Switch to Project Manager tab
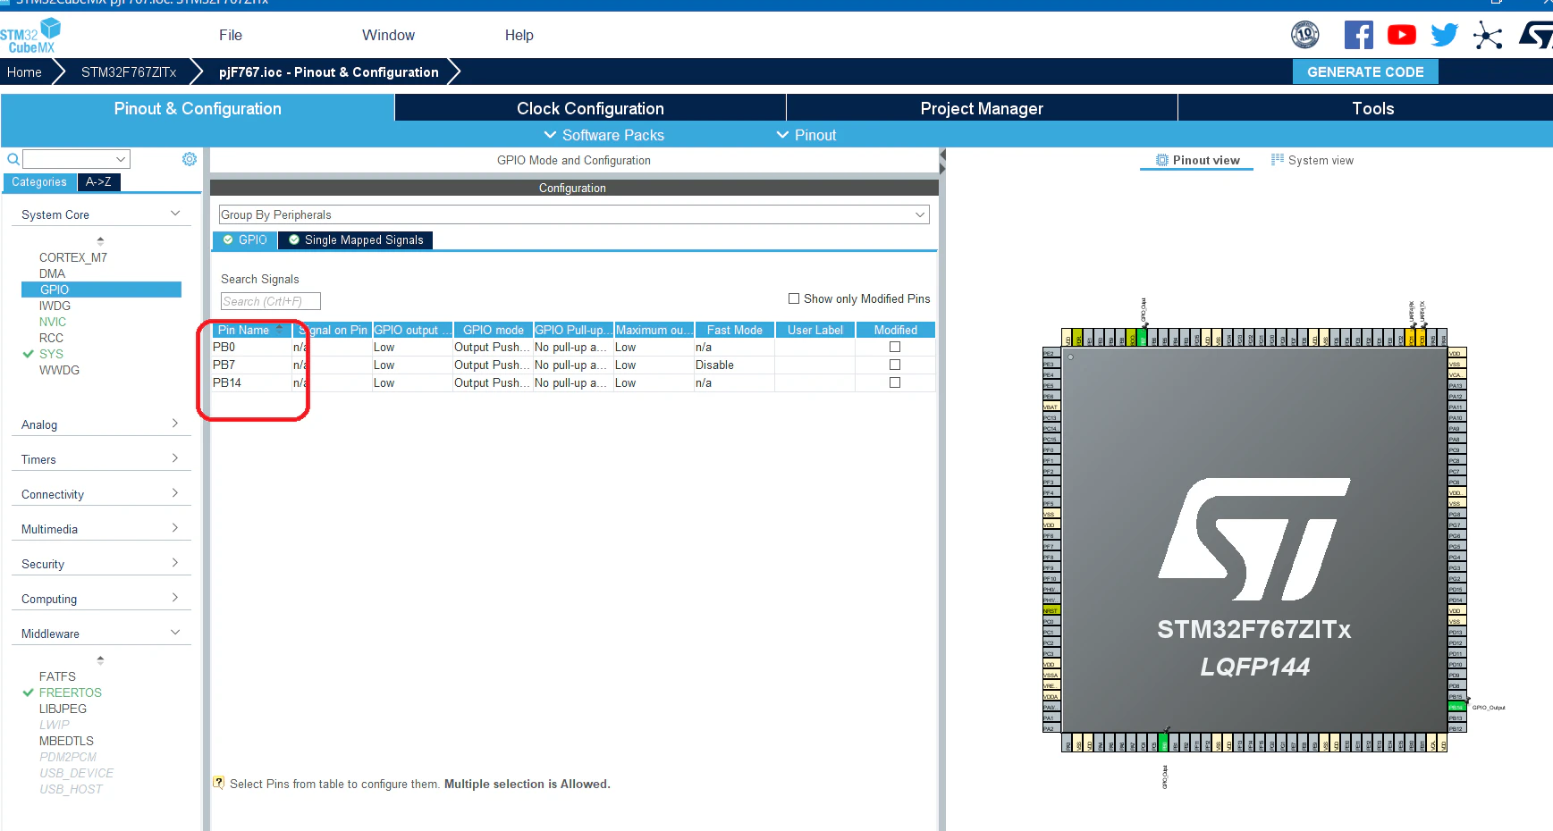 coord(982,108)
